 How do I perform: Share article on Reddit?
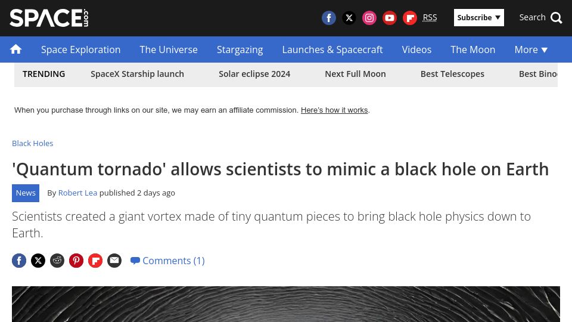tap(57, 261)
